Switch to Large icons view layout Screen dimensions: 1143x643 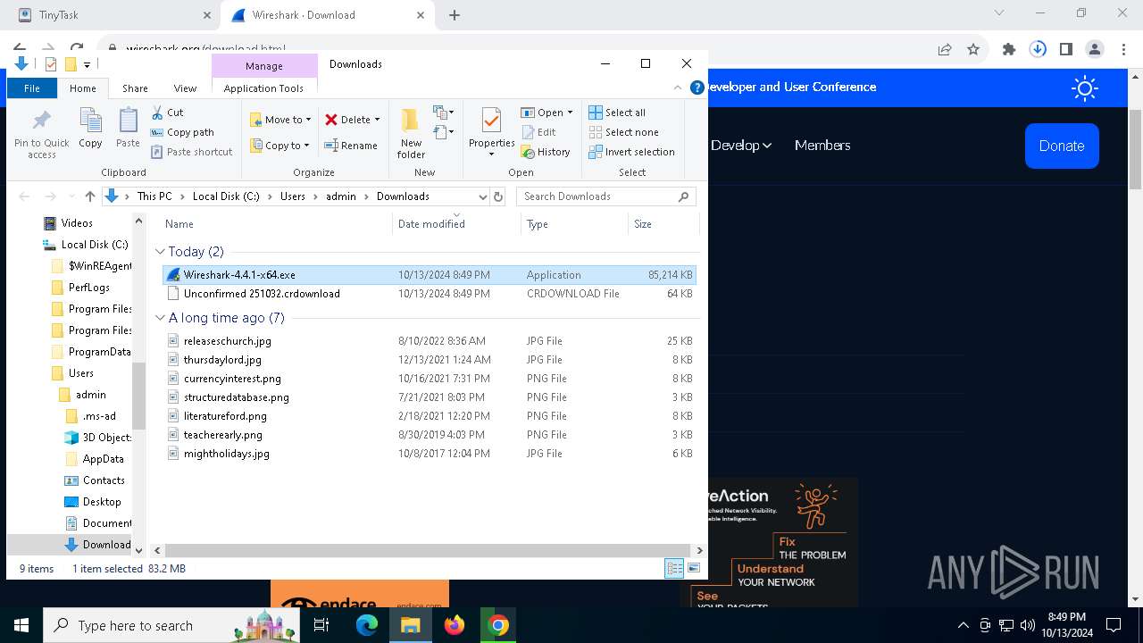(693, 568)
